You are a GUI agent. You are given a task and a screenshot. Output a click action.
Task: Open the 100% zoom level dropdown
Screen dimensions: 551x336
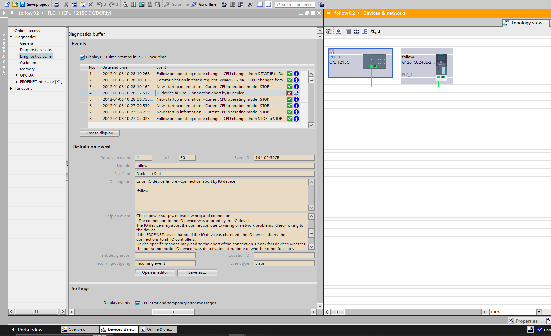(539, 312)
